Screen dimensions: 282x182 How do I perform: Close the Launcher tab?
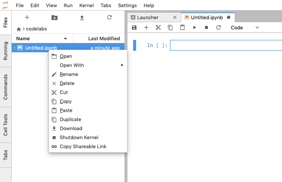coord(174,17)
